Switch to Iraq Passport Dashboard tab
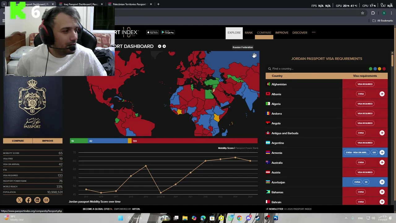Viewport: 396px width, 223px height. click(x=81, y=4)
